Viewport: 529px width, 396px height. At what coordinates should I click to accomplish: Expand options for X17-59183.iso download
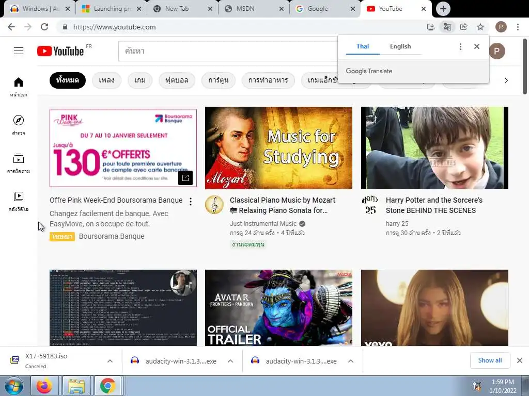(110, 361)
